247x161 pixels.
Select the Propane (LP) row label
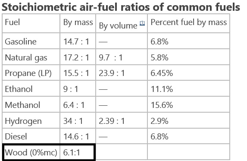click(28, 73)
